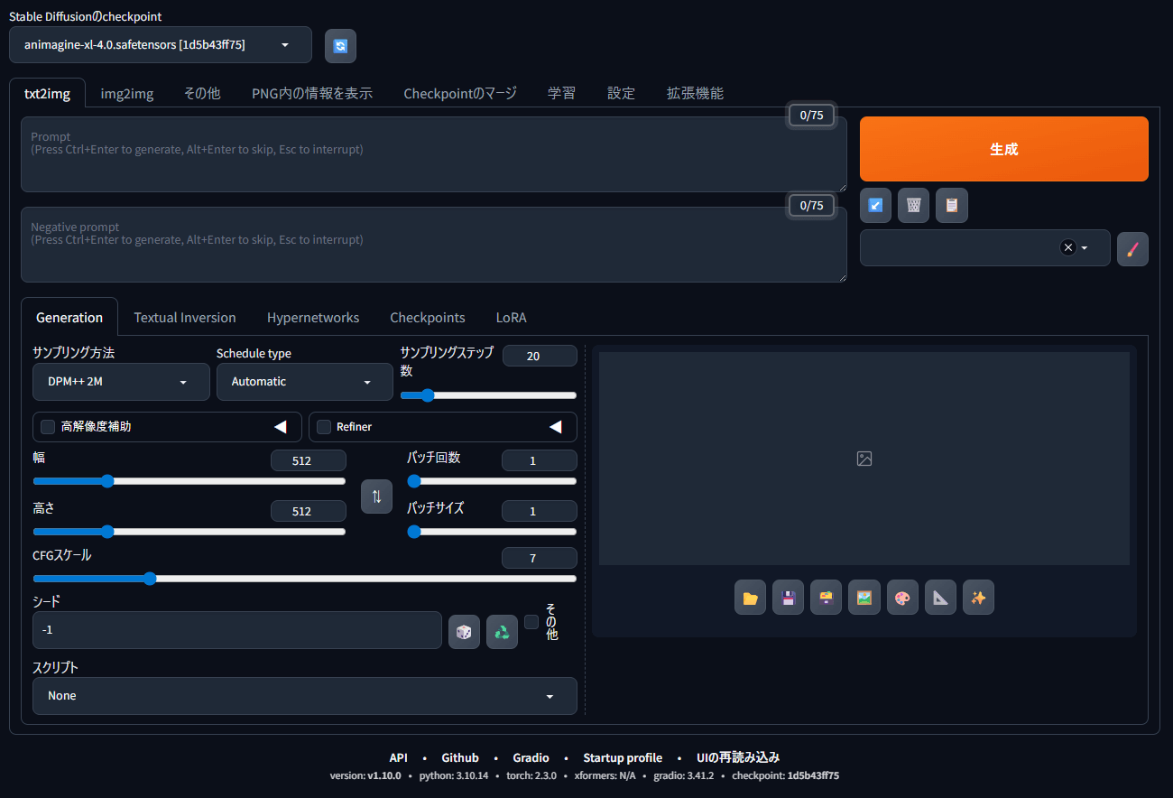Click the CFGスケール number field showing 7

tap(540, 558)
